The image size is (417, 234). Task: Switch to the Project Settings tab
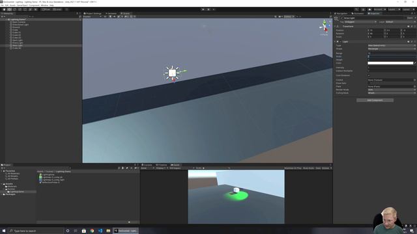[93, 13]
